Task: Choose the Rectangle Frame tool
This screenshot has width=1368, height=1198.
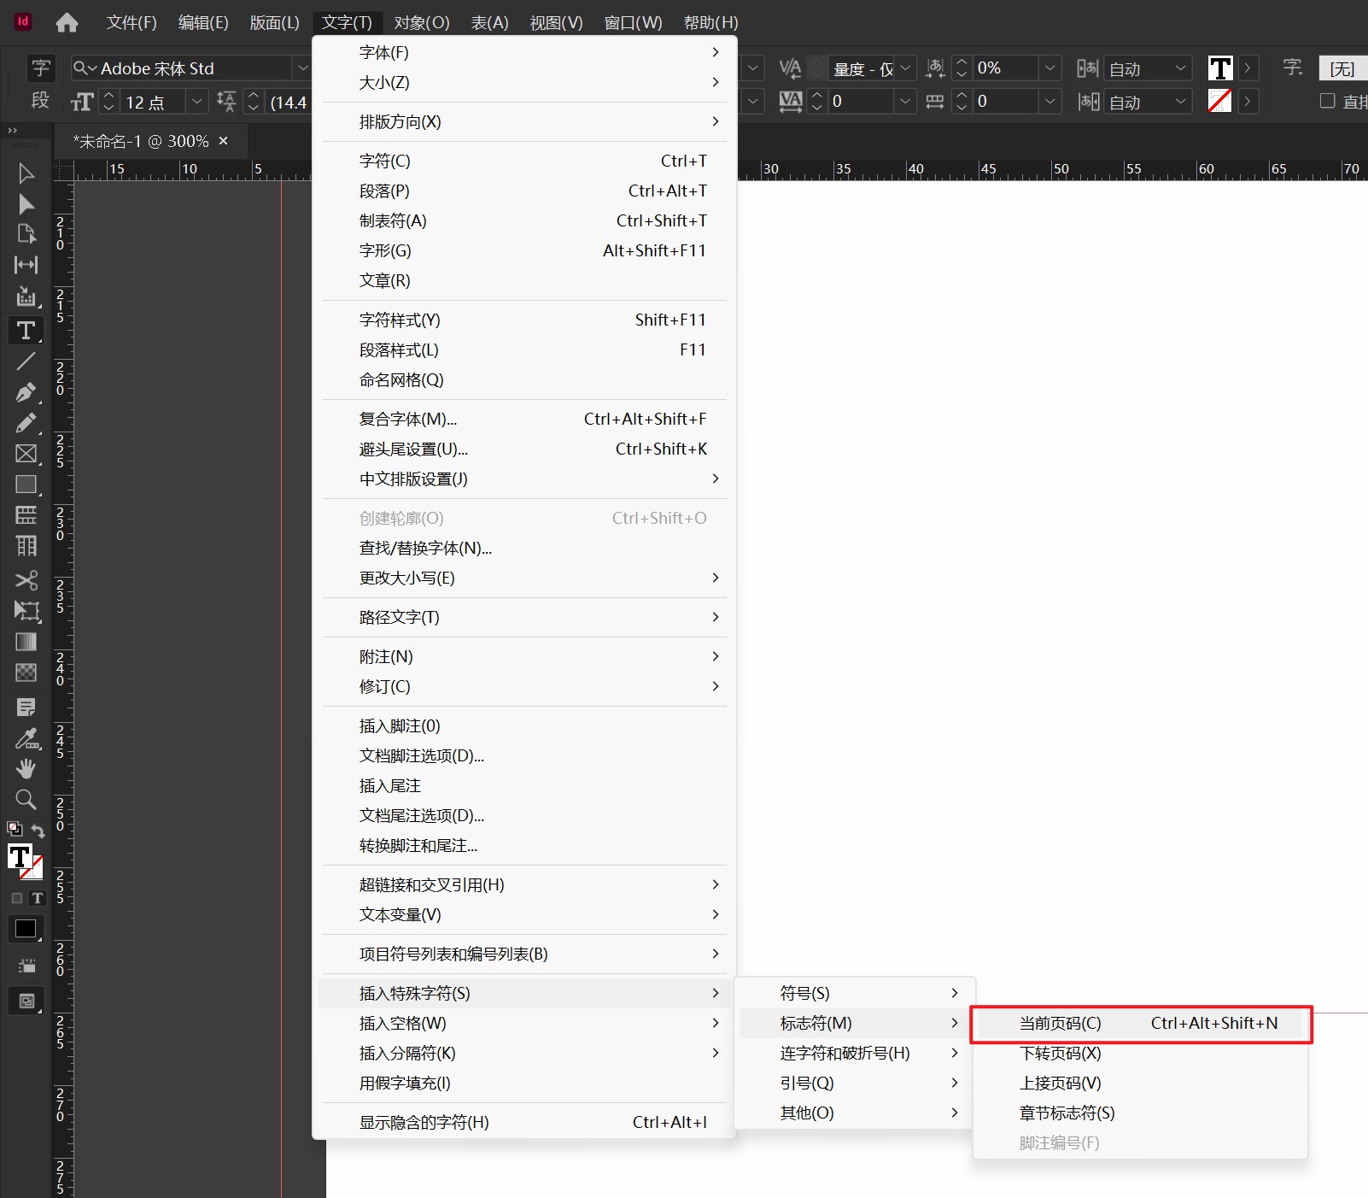Action: click(26, 454)
